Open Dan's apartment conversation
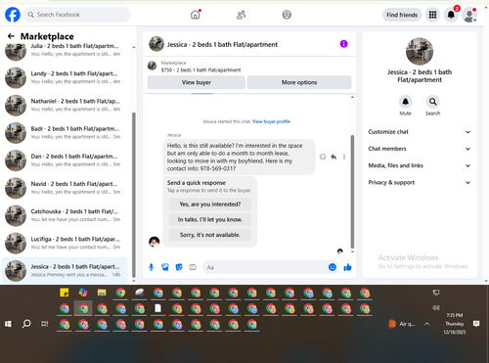This screenshot has width=489, height=363. coord(66,160)
